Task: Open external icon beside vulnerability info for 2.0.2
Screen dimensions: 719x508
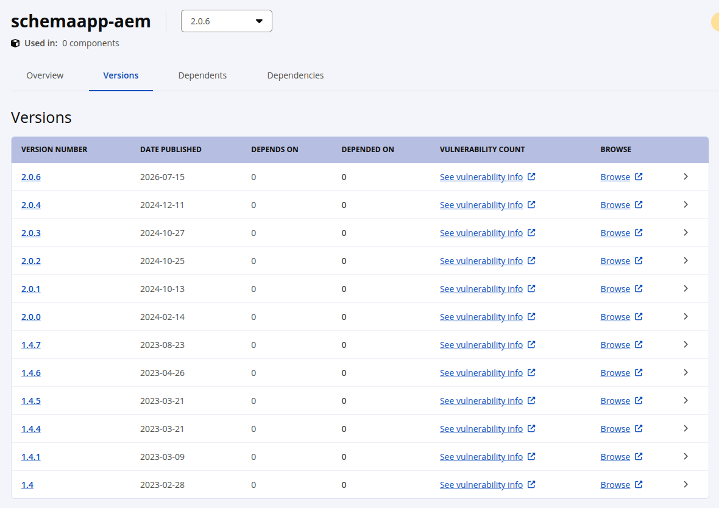Action: (531, 260)
